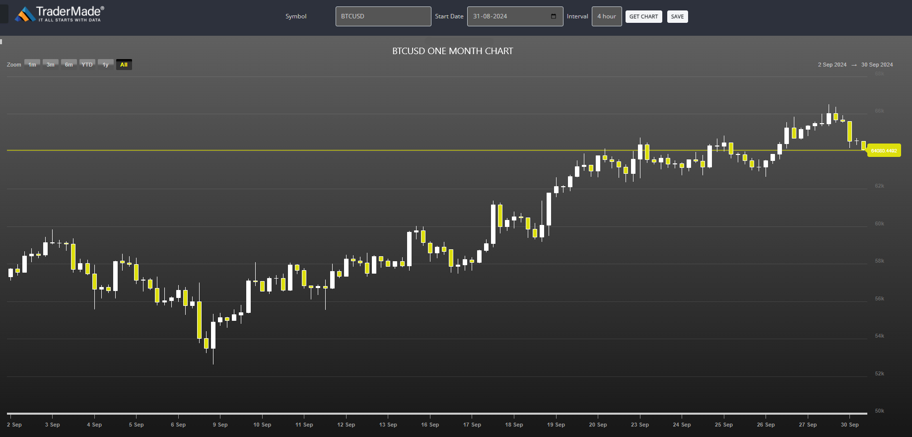Image resolution: width=912 pixels, height=437 pixels.
Task: Click the Start Date field 31-08-2024
Action: coord(515,16)
